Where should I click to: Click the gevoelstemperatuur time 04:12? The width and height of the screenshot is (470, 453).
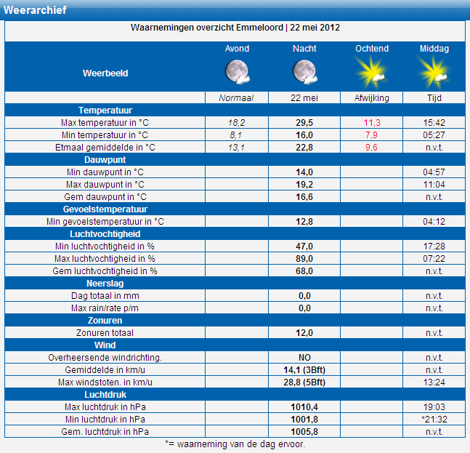434,222
